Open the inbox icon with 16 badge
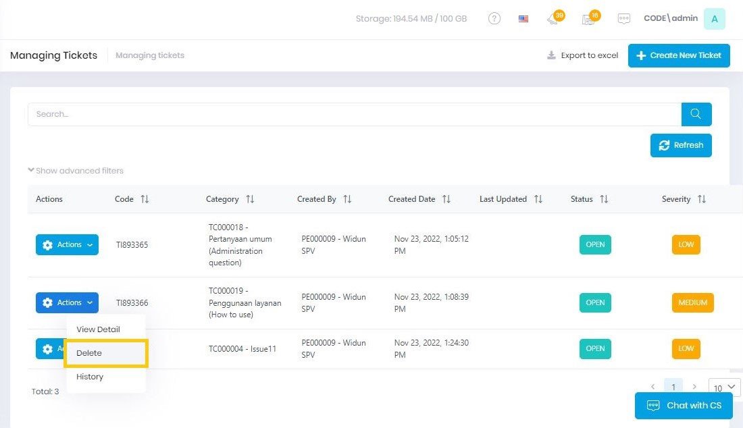 pos(589,19)
